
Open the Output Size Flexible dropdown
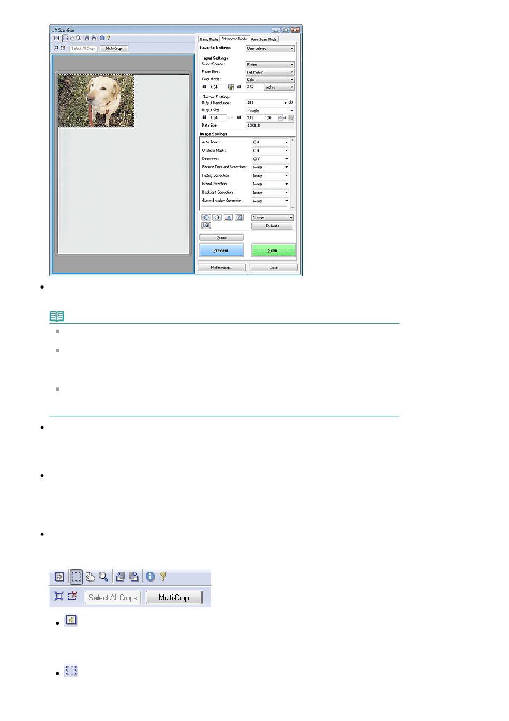click(270, 111)
